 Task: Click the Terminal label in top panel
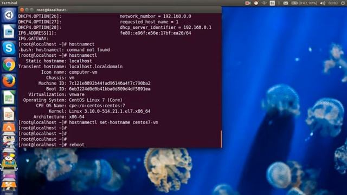click(9, 3)
